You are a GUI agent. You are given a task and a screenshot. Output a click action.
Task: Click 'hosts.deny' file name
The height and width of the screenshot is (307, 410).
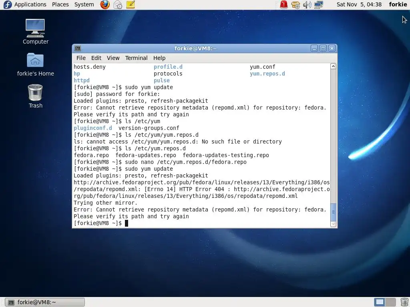coord(90,67)
